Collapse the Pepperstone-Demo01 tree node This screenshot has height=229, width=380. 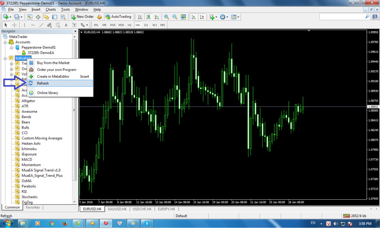point(12,48)
